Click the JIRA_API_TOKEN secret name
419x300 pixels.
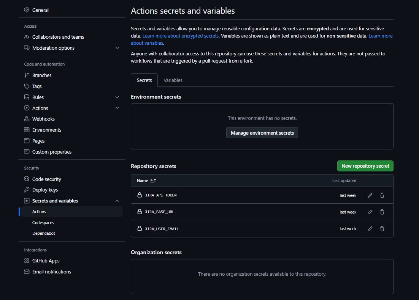point(160,195)
